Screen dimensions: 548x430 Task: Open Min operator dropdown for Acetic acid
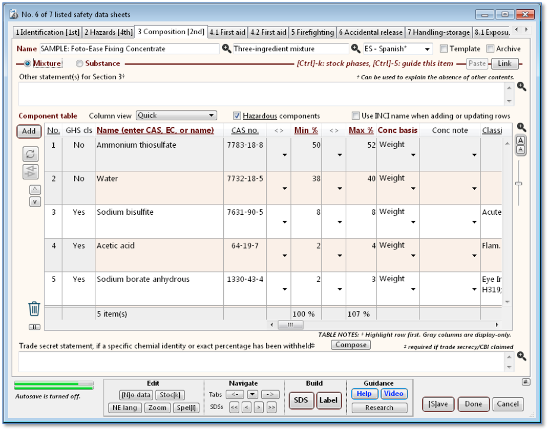(x=285, y=256)
